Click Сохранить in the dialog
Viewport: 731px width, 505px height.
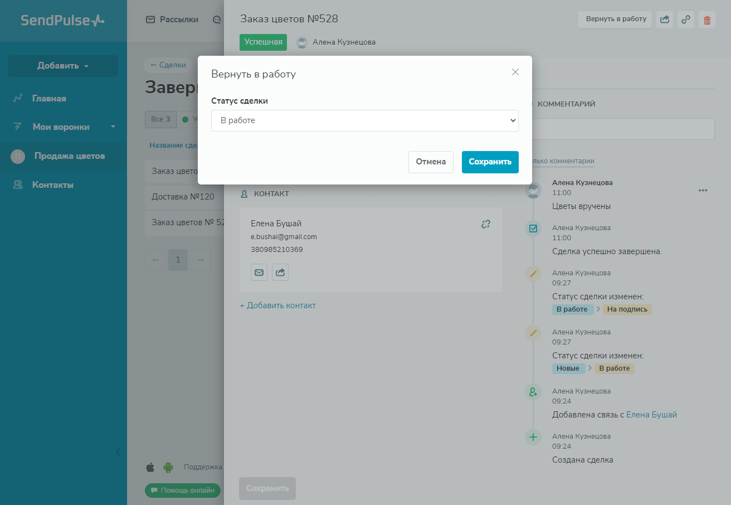[490, 162]
